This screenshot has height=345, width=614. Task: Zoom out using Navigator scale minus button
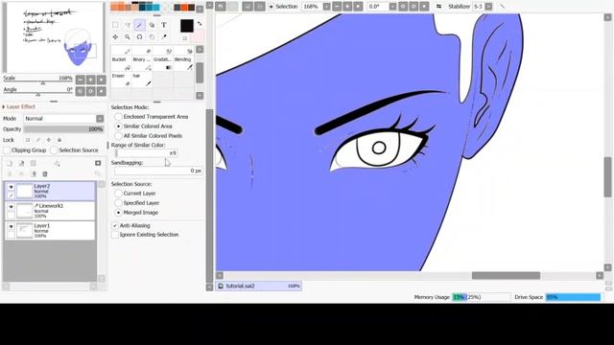pos(81,80)
